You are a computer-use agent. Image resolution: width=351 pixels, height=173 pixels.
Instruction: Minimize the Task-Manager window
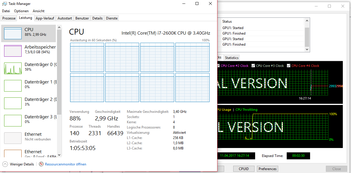184,4
